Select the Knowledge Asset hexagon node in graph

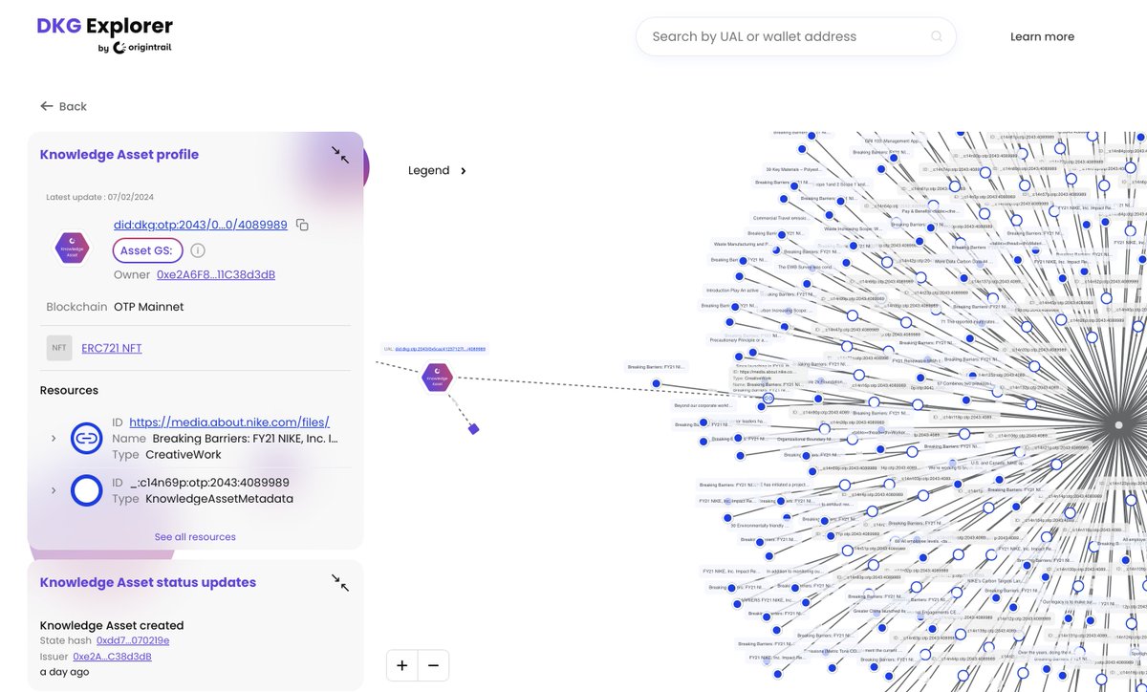[437, 377]
